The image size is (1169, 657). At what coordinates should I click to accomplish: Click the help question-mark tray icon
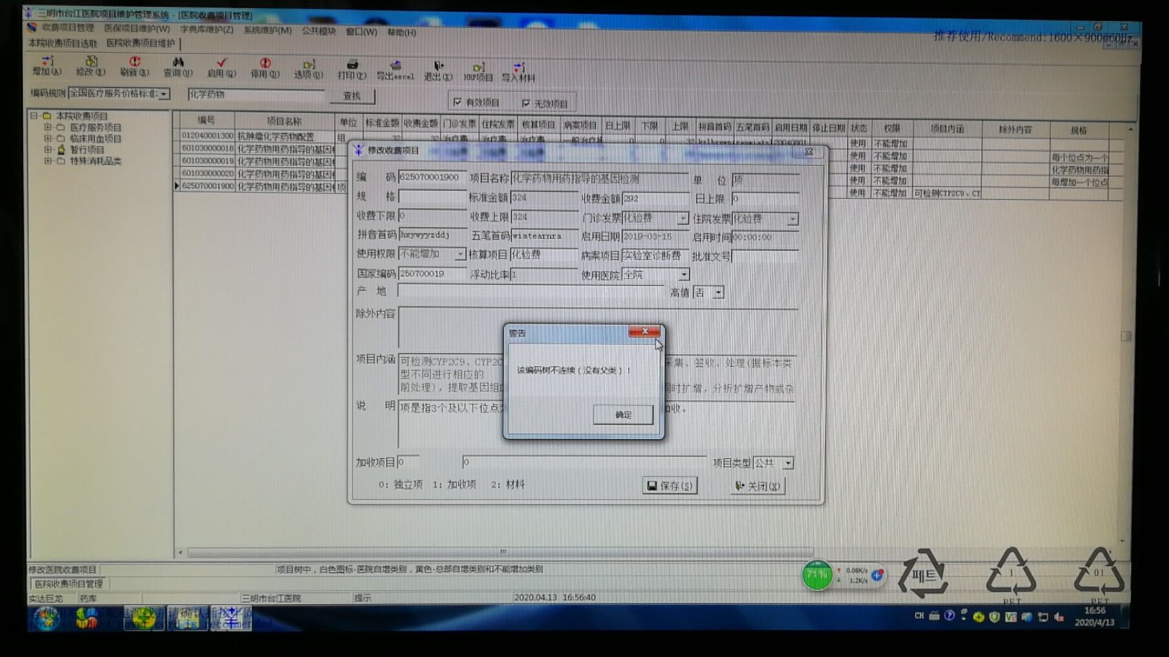(x=949, y=616)
